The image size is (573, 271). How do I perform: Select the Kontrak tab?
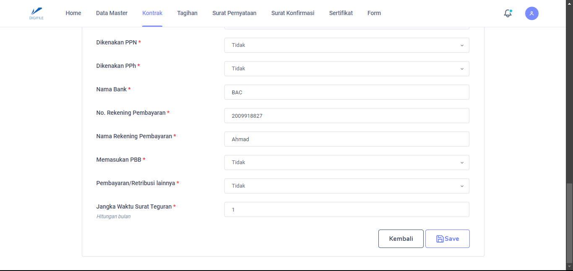tap(152, 13)
